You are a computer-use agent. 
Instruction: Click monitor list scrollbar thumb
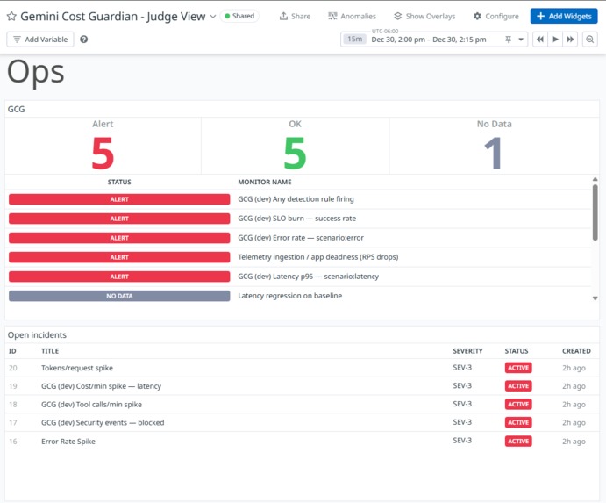[595, 212]
